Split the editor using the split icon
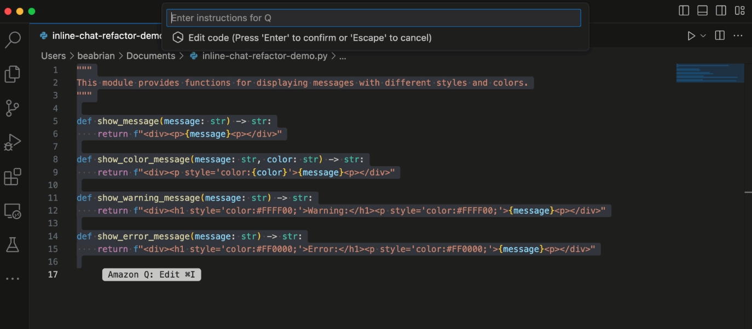This screenshot has height=329, width=752. [719, 35]
